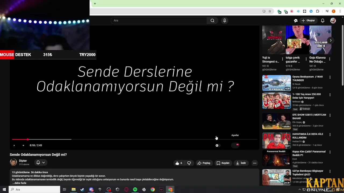The width and height of the screenshot is (344, 193).
Task: Open YouTube notifications bell
Action: 323,20
